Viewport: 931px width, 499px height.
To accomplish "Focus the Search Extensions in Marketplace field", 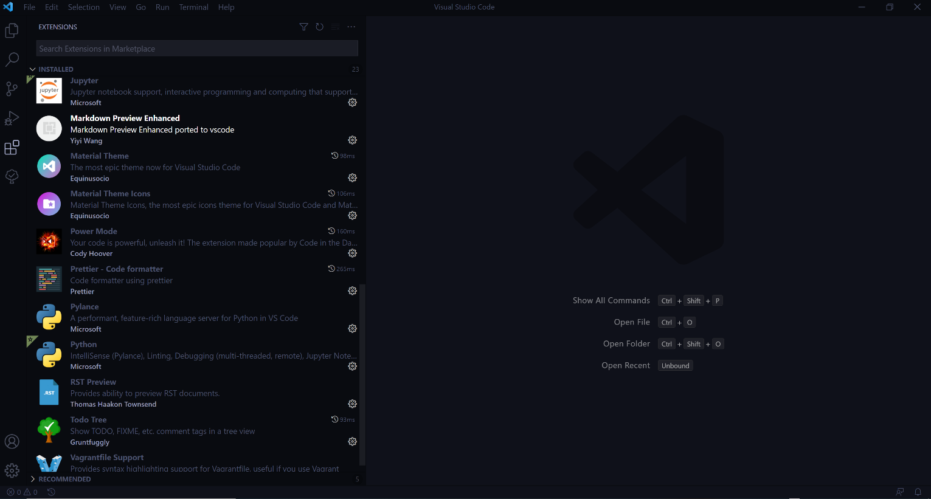I will click(197, 49).
